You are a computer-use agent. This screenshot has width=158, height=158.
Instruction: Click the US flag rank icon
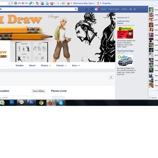point(23,3)
